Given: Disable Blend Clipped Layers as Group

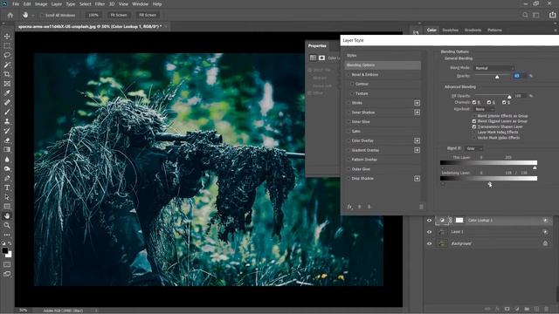Looking at the screenshot, I should pyautogui.click(x=474, y=121).
